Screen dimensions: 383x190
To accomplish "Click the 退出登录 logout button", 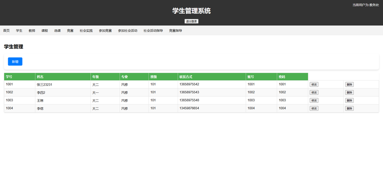I will 191,22.
